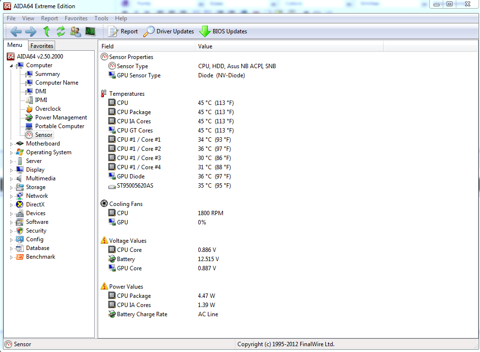Expand the Operating System node
The image size is (480, 352).
point(11,153)
